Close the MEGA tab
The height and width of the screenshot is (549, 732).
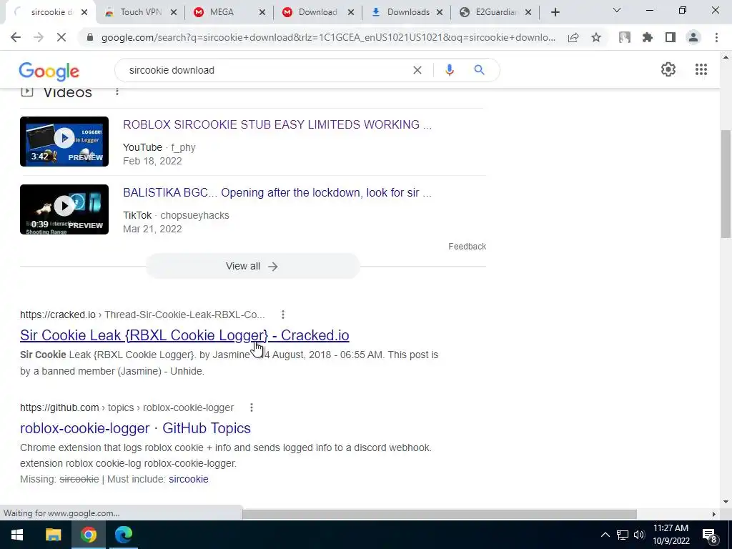pyautogui.click(x=262, y=13)
